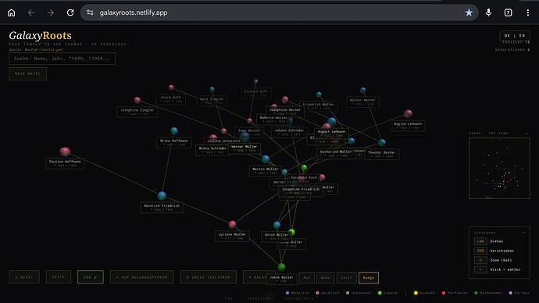Click ZUR AUSGANGSPERSON button
This screenshot has height=303, width=539.
[x=141, y=277]
